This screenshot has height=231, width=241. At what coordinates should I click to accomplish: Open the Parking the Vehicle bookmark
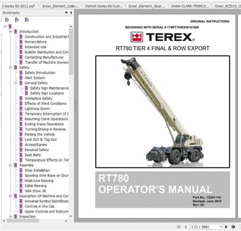pos(40,134)
